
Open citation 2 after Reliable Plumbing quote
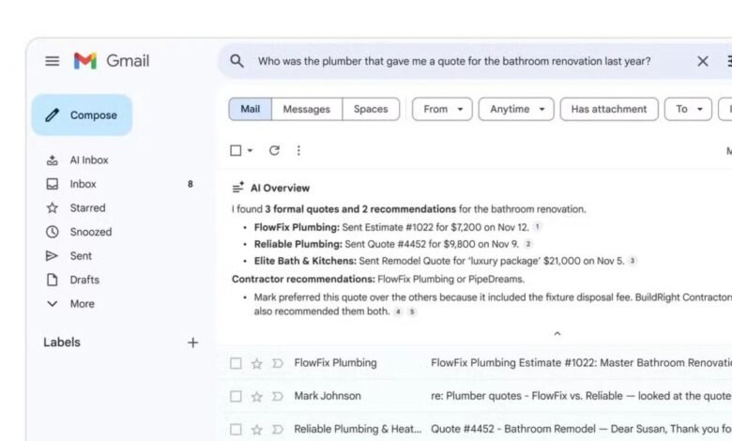click(528, 244)
